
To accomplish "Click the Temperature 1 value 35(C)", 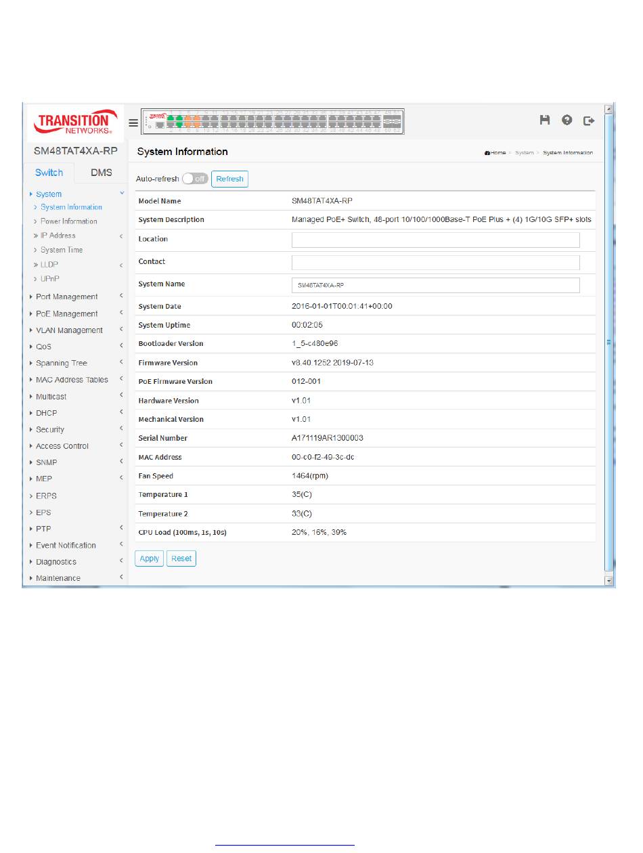I will coord(302,495).
